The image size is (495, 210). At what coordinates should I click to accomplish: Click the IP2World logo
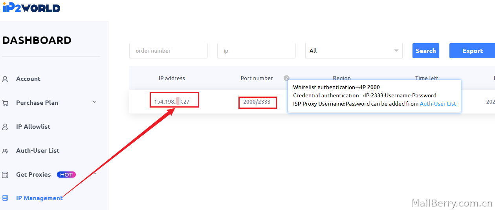click(31, 7)
